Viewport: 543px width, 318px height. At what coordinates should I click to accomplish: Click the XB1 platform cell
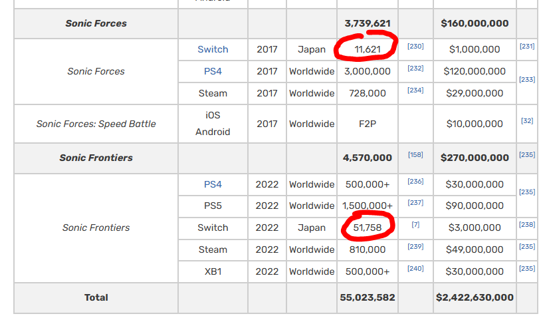pyautogui.click(x=213, y=271)
